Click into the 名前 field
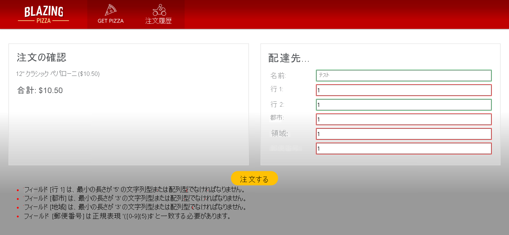Viewport: 509px width, 235px height. 404,76
